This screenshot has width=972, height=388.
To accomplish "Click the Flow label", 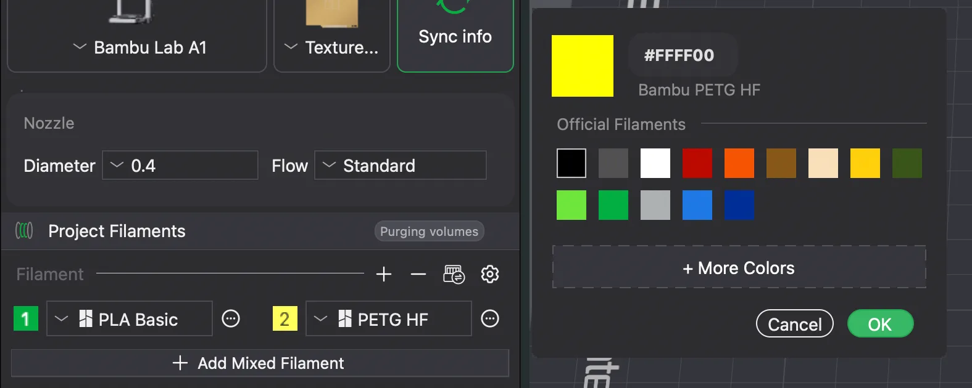I will (x=289, y=166).
